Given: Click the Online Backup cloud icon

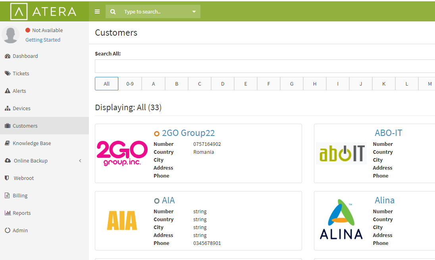Looking at the screenshot, I should click(8, 161).
